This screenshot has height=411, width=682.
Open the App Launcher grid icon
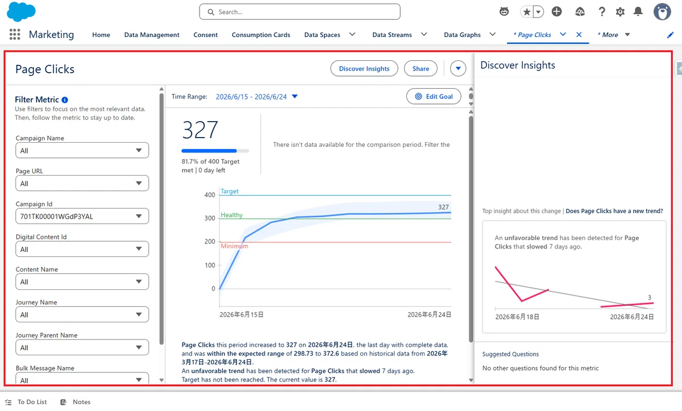point(15,35)
